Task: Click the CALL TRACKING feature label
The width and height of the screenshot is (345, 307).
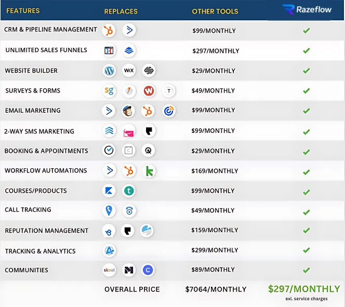Action: coord(28,210)
